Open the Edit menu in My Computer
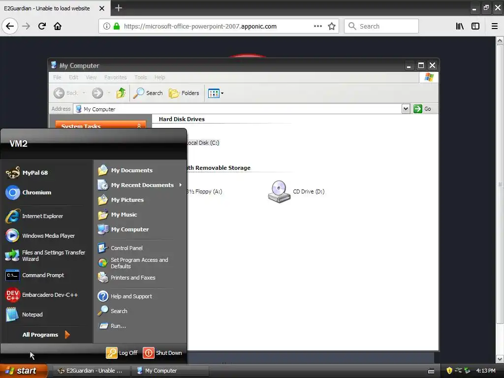504x378 pixels. [x=73, y=77]
